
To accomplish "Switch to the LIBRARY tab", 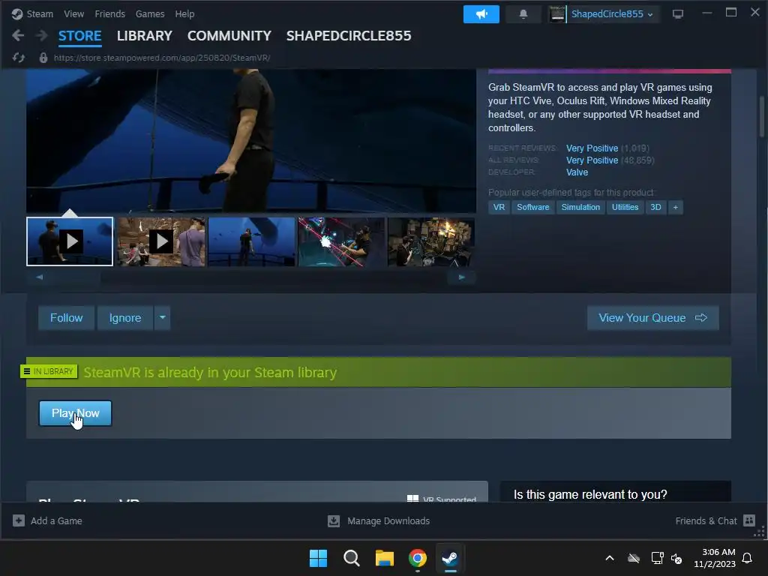I will tap(145, 36).
